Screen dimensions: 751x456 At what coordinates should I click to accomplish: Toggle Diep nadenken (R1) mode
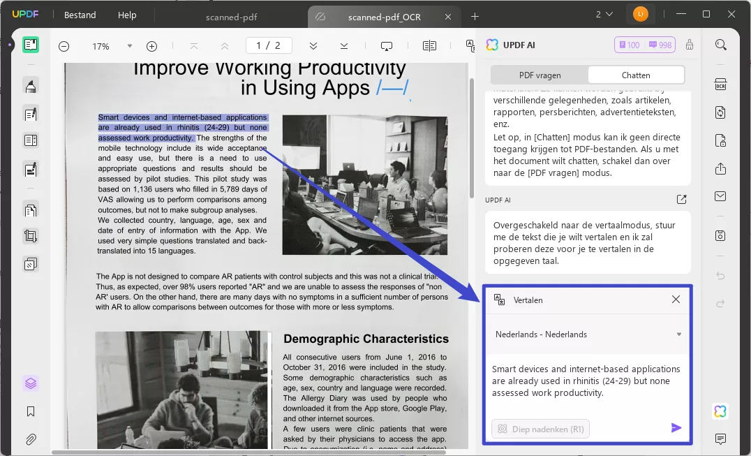(x=540, y=429)
